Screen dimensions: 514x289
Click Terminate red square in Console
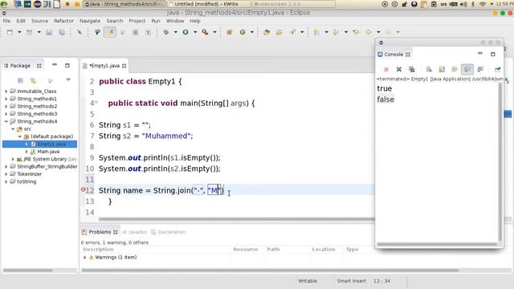(x=386, y=70)
